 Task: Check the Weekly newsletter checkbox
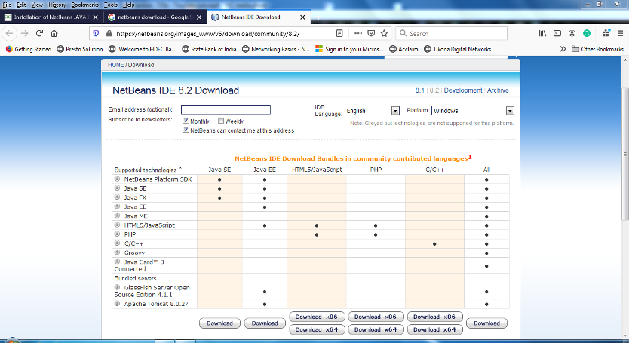point(221,121)
